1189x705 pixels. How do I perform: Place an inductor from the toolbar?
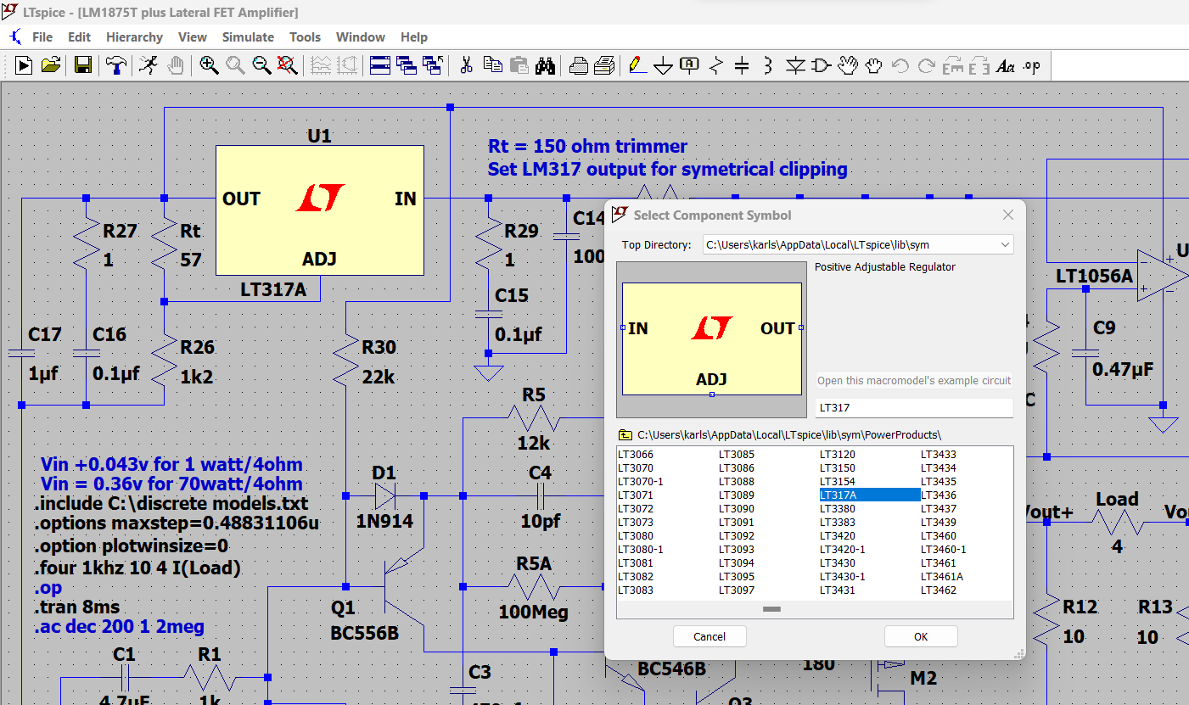click(x=769, y=64)
